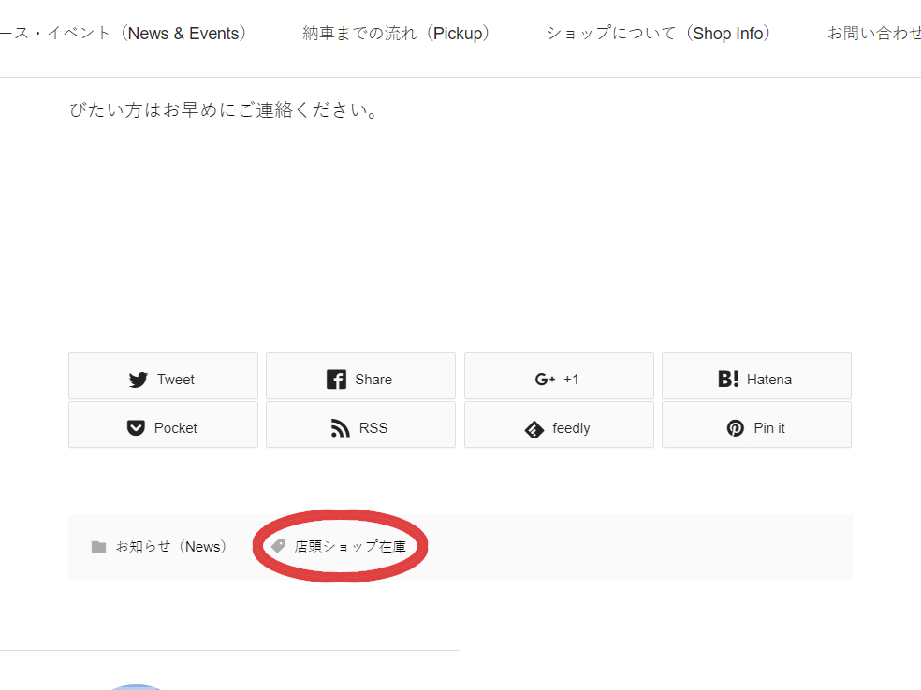
Task: Click the Pocket logo icon
Action: coord(136,427)
